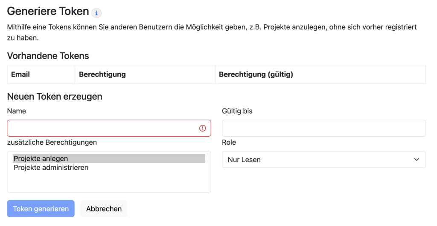Focus the Gültig bis date field

coord(323,128)
